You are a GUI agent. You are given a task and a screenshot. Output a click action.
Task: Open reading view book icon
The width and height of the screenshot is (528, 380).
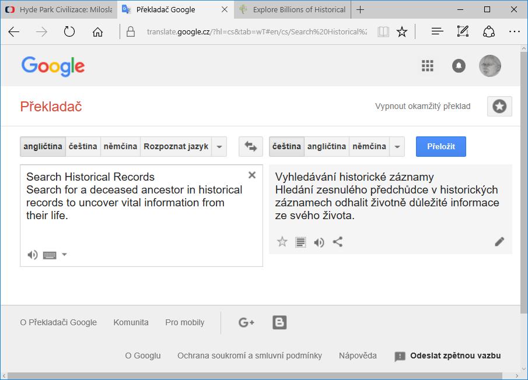[383, 32]
